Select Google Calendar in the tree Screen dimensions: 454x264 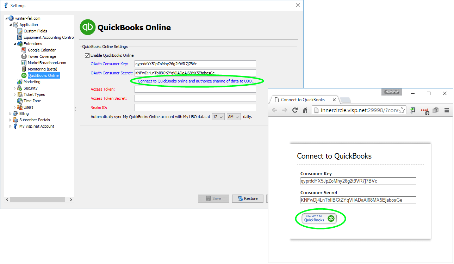click(42, 50)
